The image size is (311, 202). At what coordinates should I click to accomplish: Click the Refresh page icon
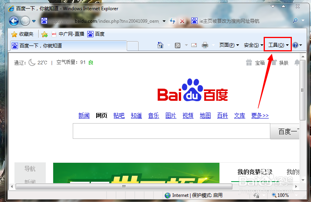[173, 21]
